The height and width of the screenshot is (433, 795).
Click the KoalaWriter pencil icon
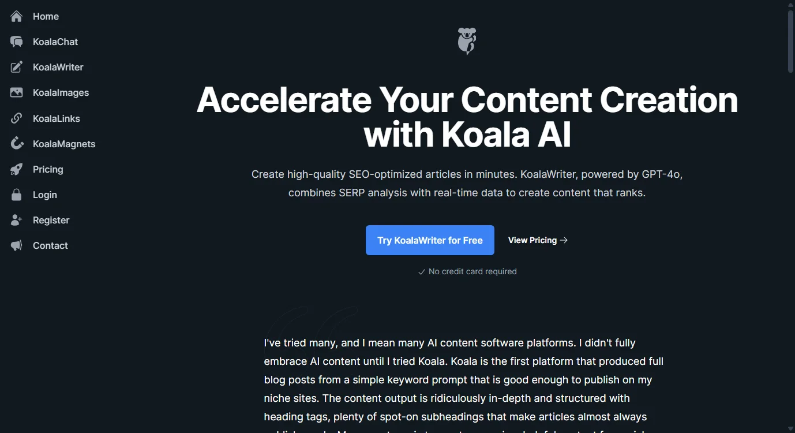(16, 67)
